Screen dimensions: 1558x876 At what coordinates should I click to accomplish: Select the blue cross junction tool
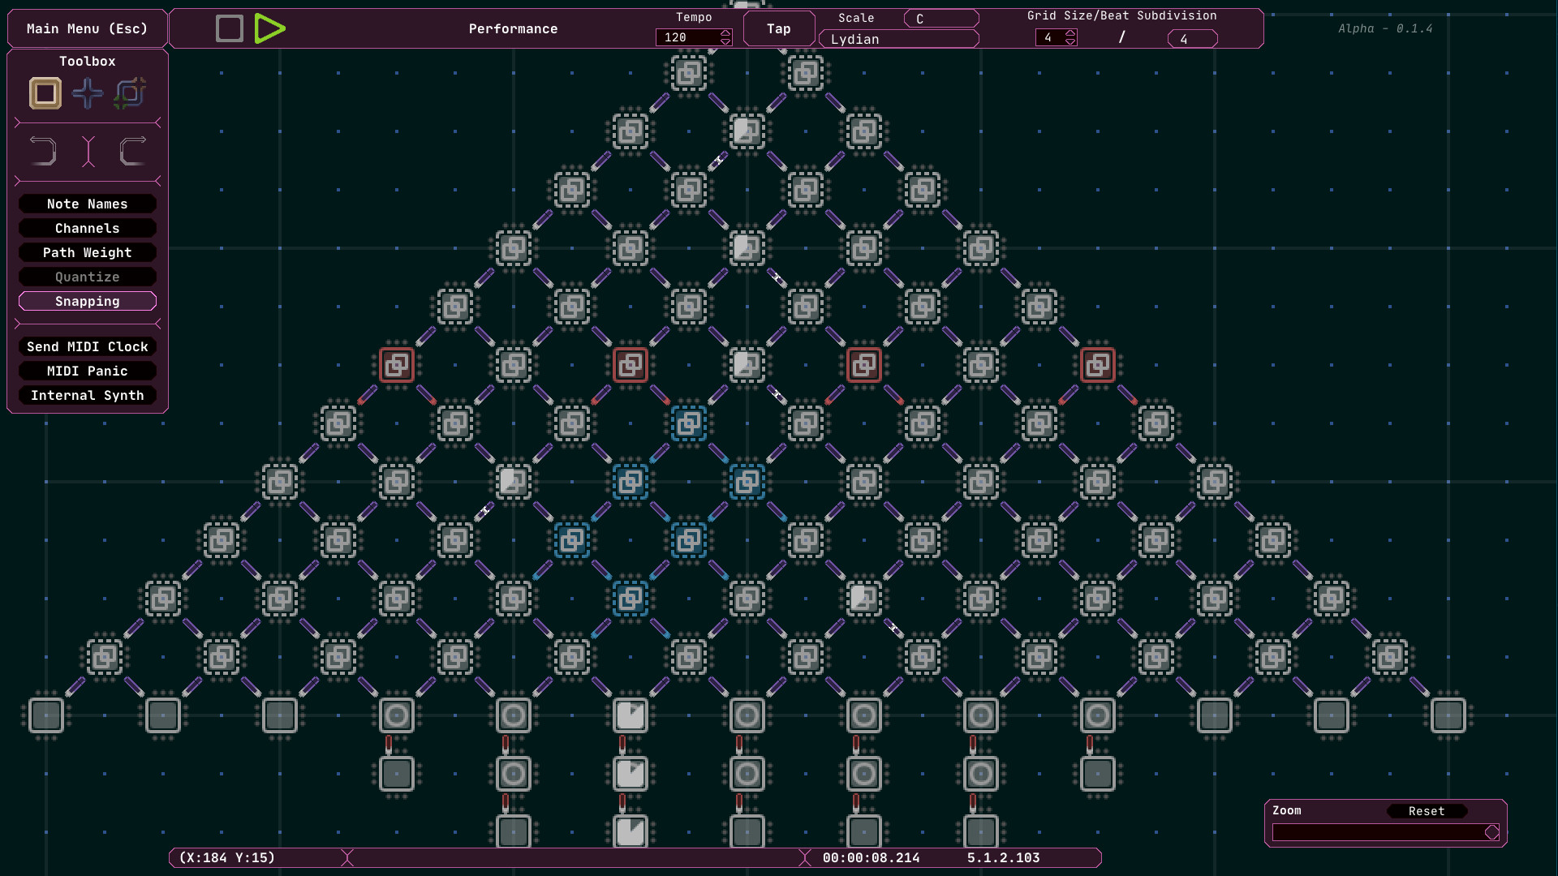tap(87, 93)
